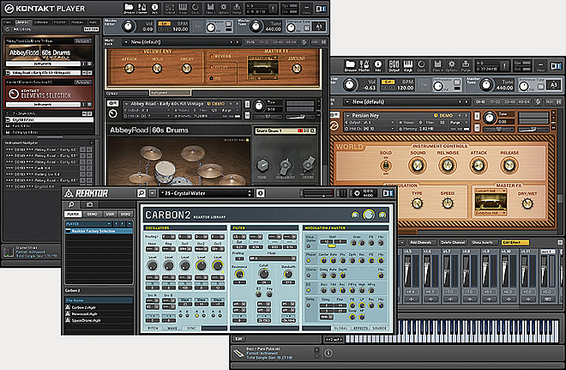This screenshot has height=370, width=566.
Task: Enable Phaser in Carbon2 modulation section
Action: tap(309, 261)
